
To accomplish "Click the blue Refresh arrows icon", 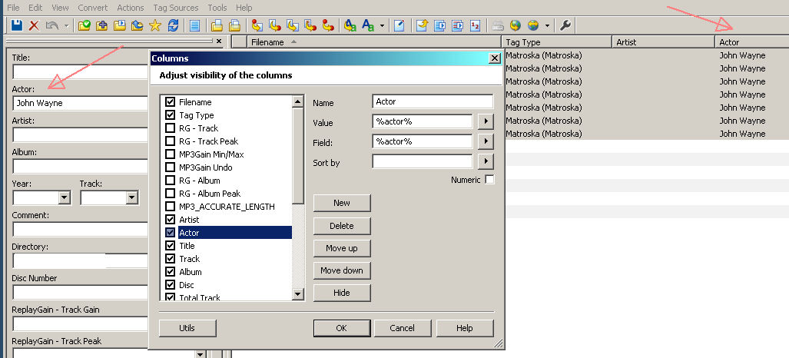I will click(173, 25).
